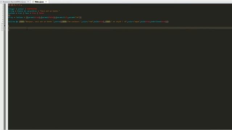Click the "String = Chaine de caractères" text
The height and width of the screenshot is (130, 232).
[x=22, y=11]
